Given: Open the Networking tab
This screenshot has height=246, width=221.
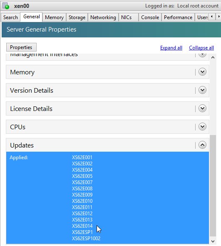Looking at the screenshot, I should [x=103, y=17].
